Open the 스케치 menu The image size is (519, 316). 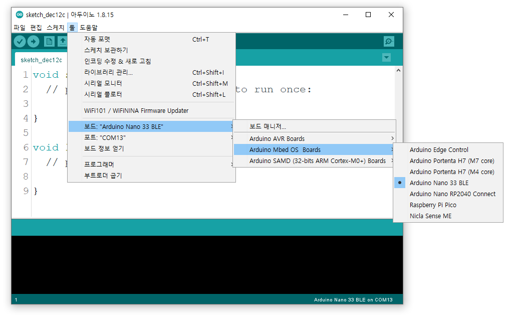[x=55, y=28]
